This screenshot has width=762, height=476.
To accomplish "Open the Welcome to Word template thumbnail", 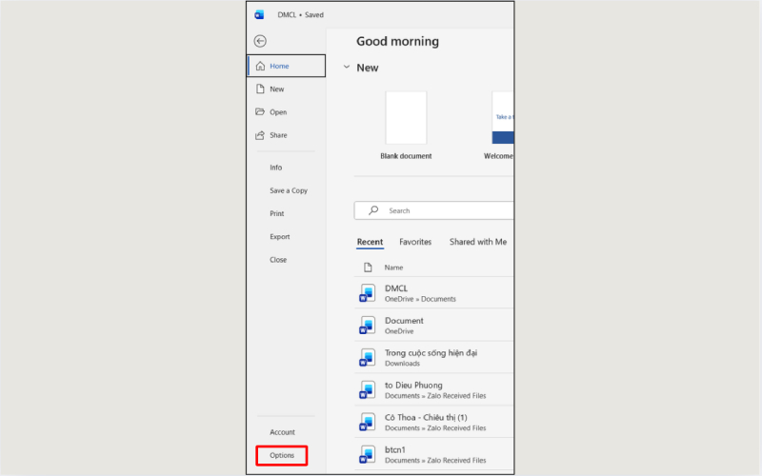I will click(x=503, y=117).
